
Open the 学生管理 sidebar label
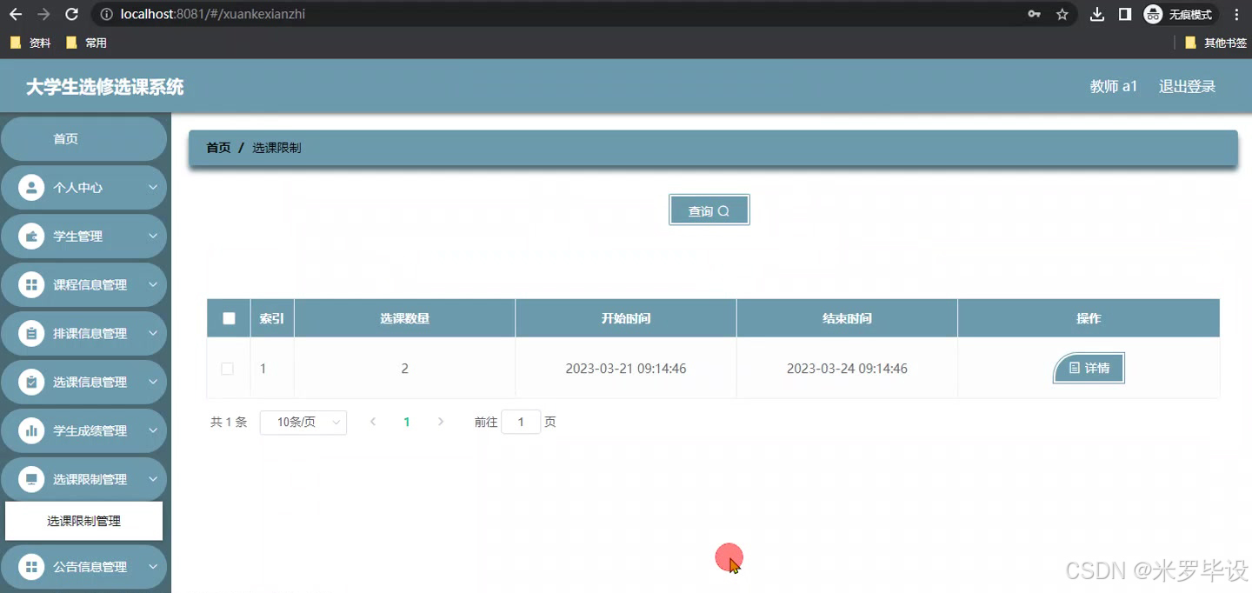point(77,236)
